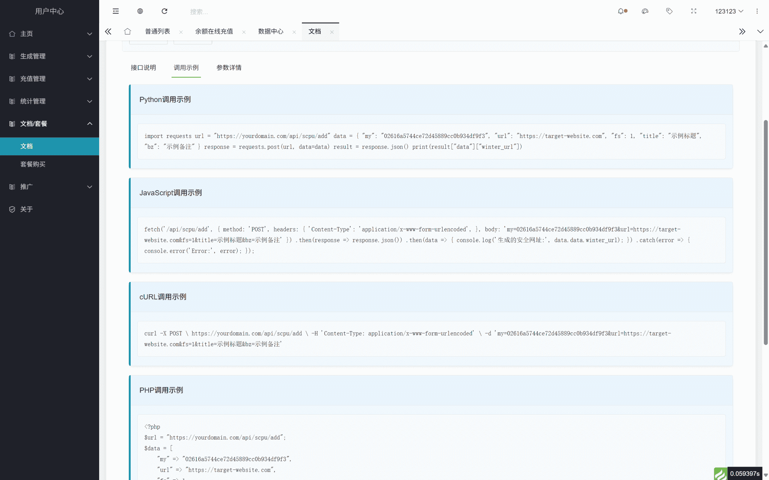Click the vertical page scrollbar thumb
The width and height of the screenshot is (769, 480).
coord(766,232)
